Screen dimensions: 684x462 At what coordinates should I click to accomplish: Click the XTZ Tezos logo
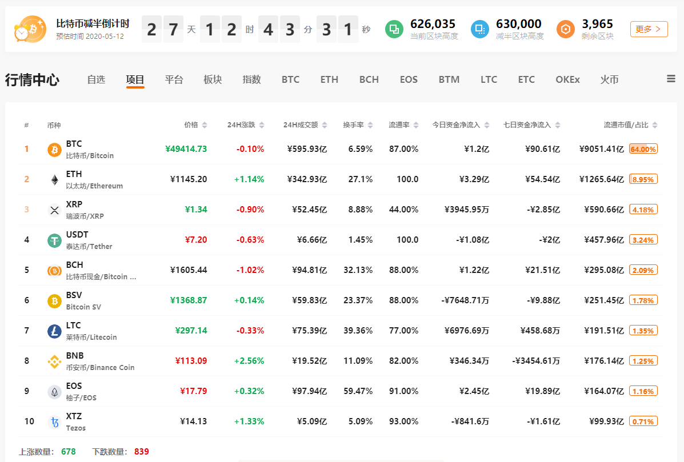(54, 422)
